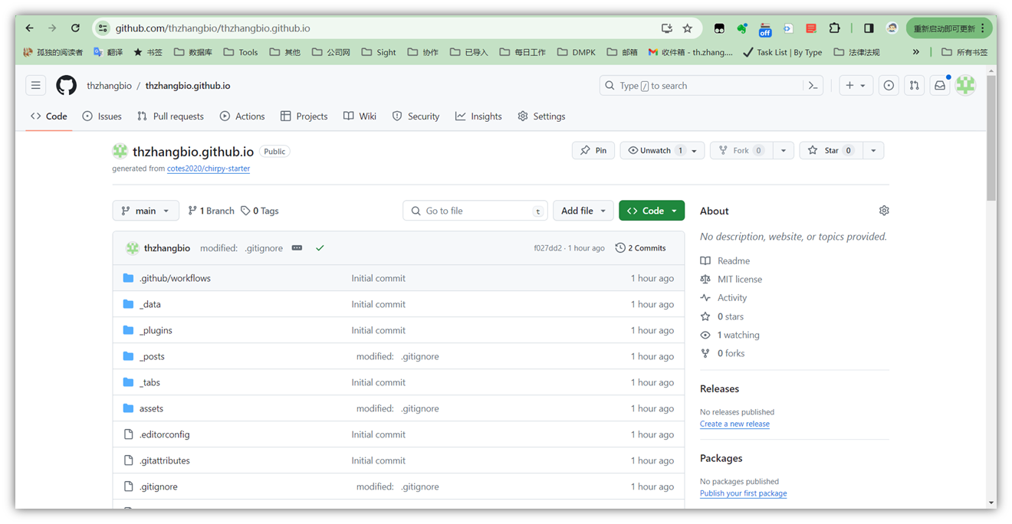This screenshot has height=524, width=1012.
Task: Open the create new plus dropdown
Action: 856,86
